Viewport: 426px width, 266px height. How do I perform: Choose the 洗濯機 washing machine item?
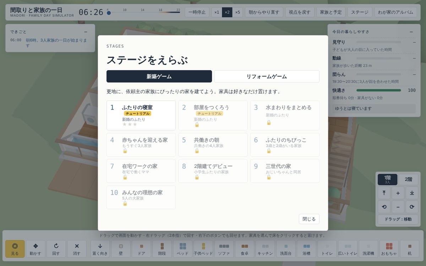click(x=368, y=249)
